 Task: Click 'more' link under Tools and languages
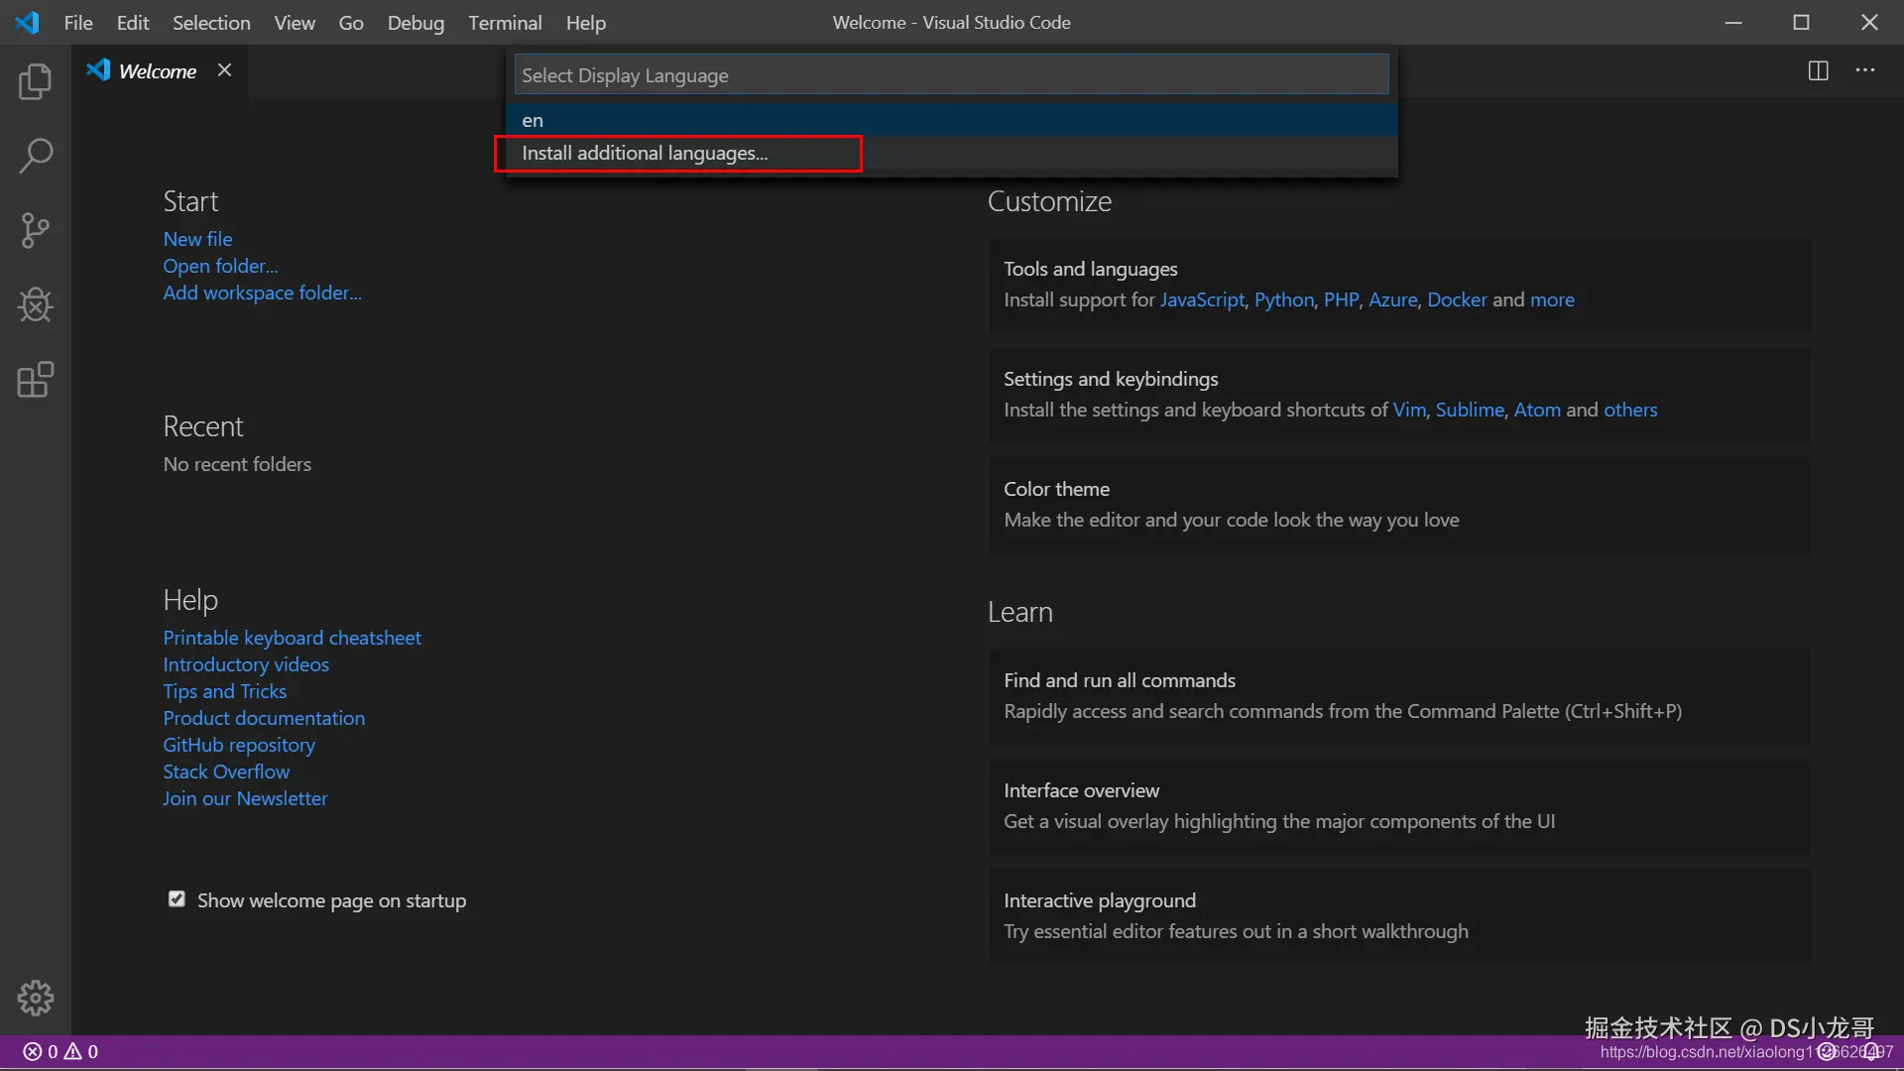1552,299
